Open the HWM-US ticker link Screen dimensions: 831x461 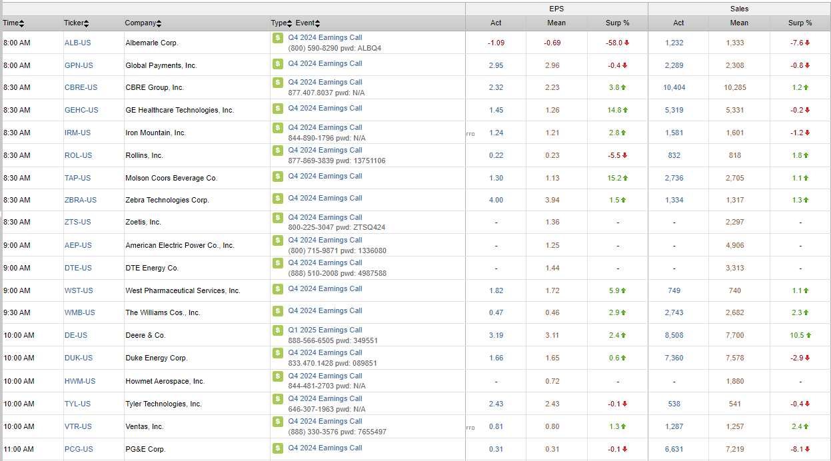(80, 381)
